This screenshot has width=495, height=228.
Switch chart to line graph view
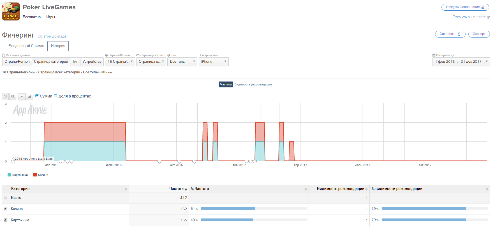[22, 97]
